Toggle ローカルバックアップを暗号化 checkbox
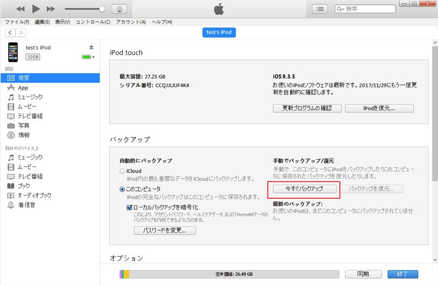Screen dimensions: 438x285 pyautogui.click(x=129, y=207)
